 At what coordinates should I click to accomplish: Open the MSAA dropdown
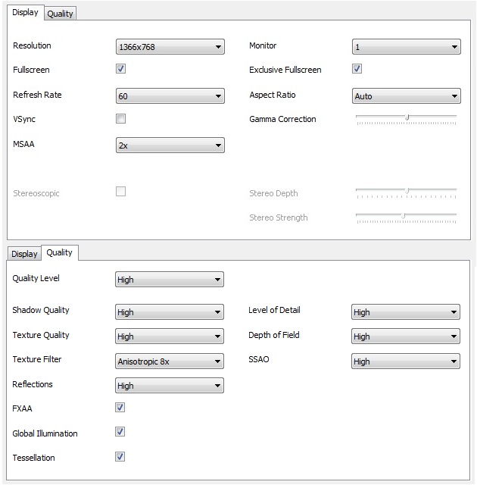pos(170,145)
